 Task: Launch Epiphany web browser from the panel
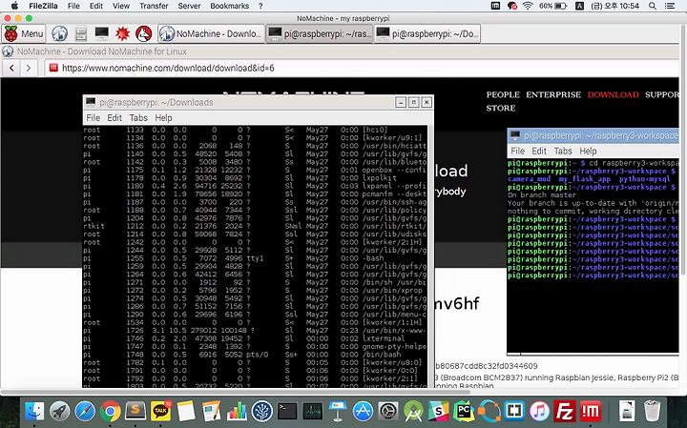coord(59,33)
